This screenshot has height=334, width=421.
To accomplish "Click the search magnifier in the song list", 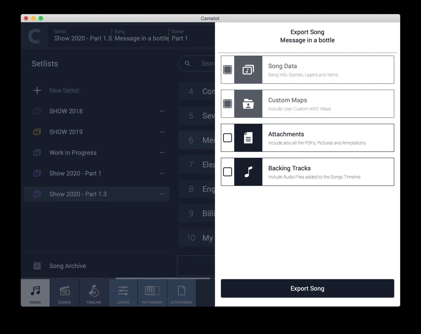I will click(x=188, y=63).
